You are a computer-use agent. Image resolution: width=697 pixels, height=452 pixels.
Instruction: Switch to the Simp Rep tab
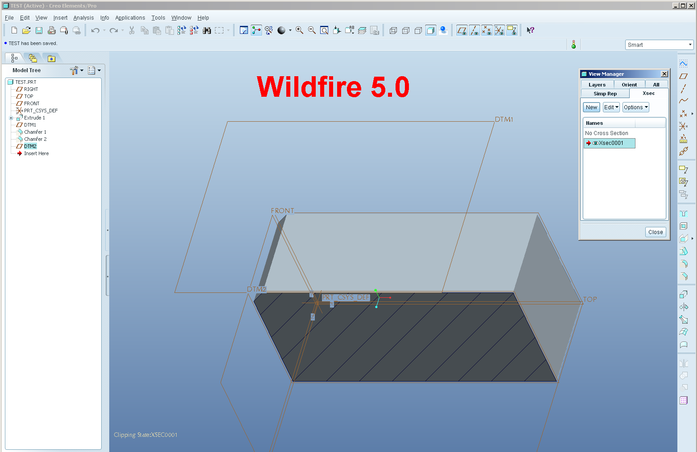(605, 94)
